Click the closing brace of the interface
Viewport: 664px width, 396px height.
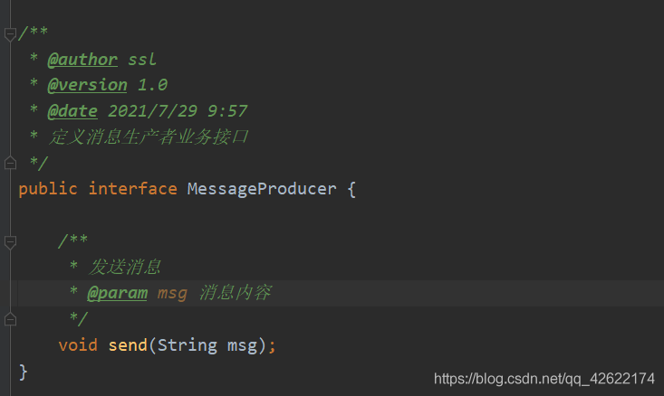click(x=24, y=371)
